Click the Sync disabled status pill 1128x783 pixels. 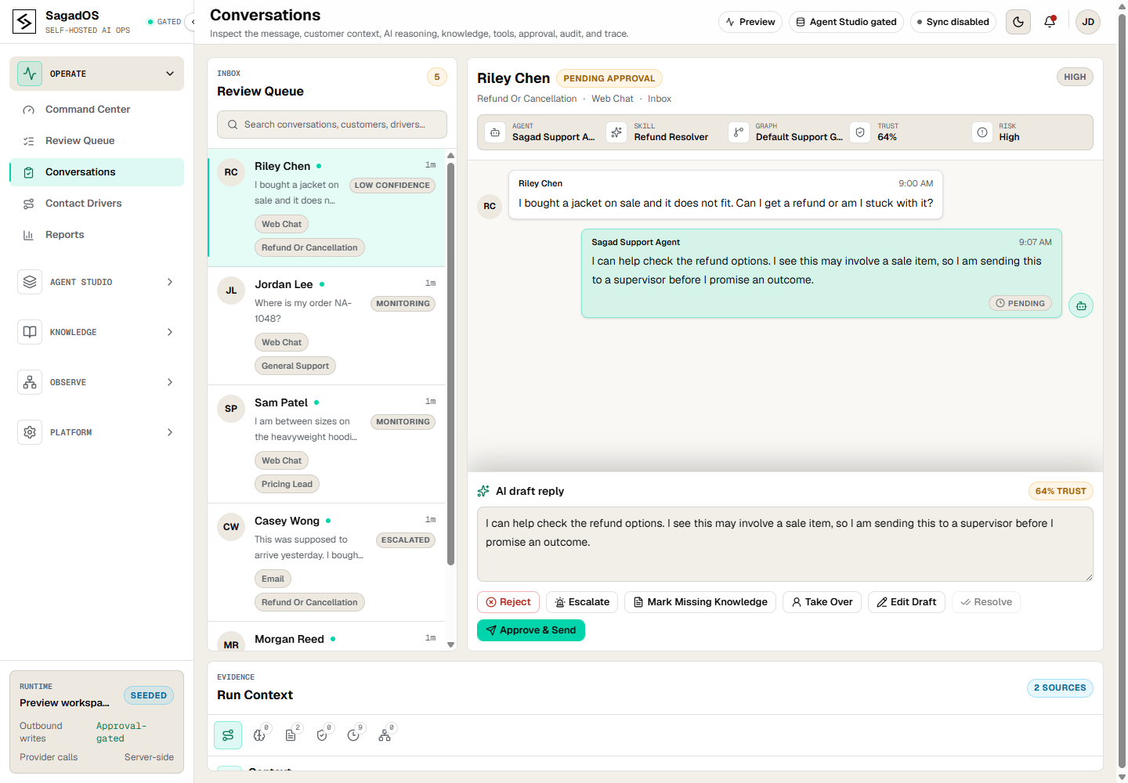pos(953,22)
